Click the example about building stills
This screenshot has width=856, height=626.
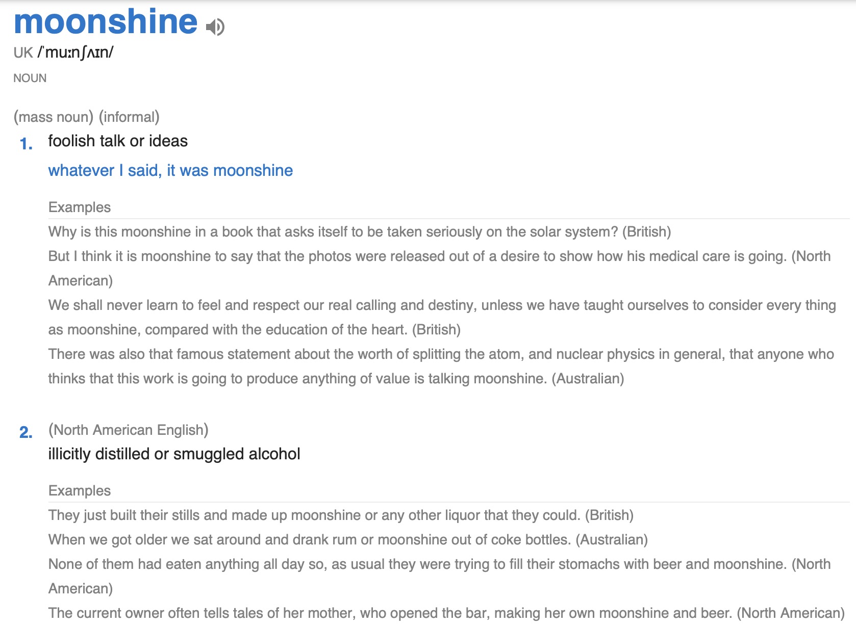point(341,515)
